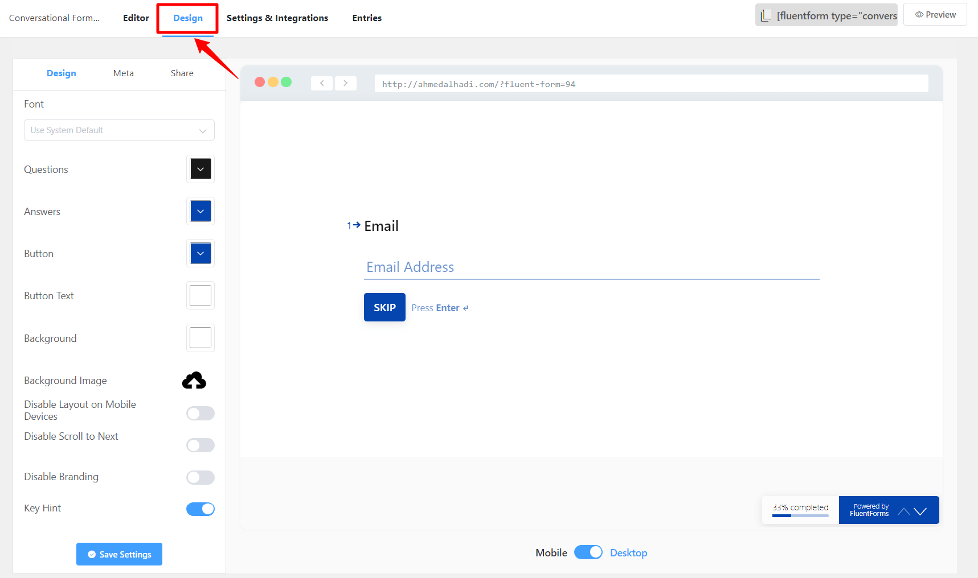This screenshot has height=578, width=978.
Task: Click the SKIP button in form preview
Action: coord(384,307)
